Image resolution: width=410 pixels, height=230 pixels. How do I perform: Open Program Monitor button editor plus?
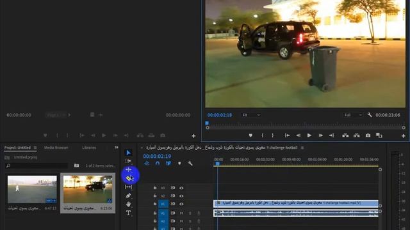(403, 136)
